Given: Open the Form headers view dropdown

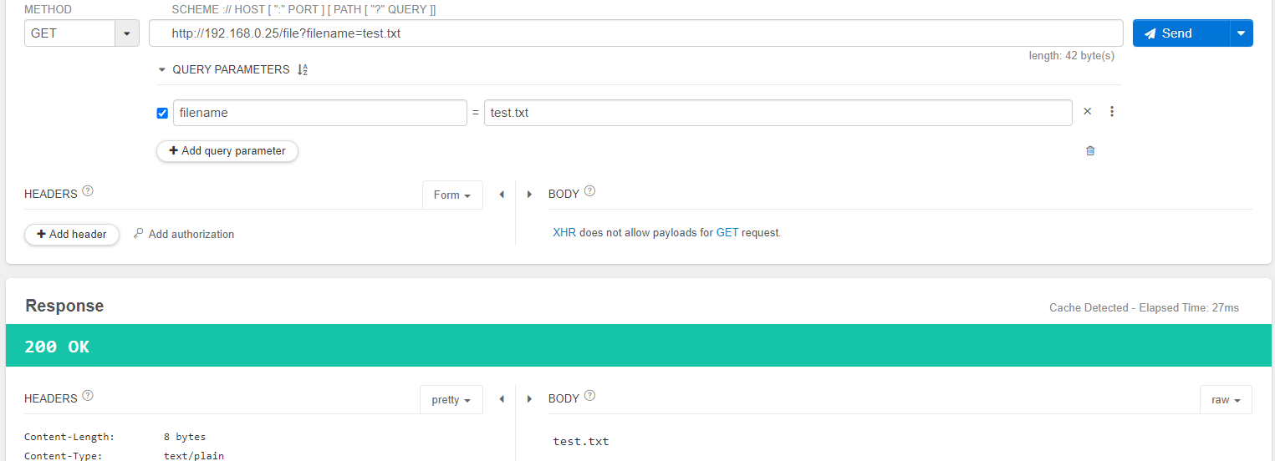Looking at the screenshot, I should coord(452,195).
